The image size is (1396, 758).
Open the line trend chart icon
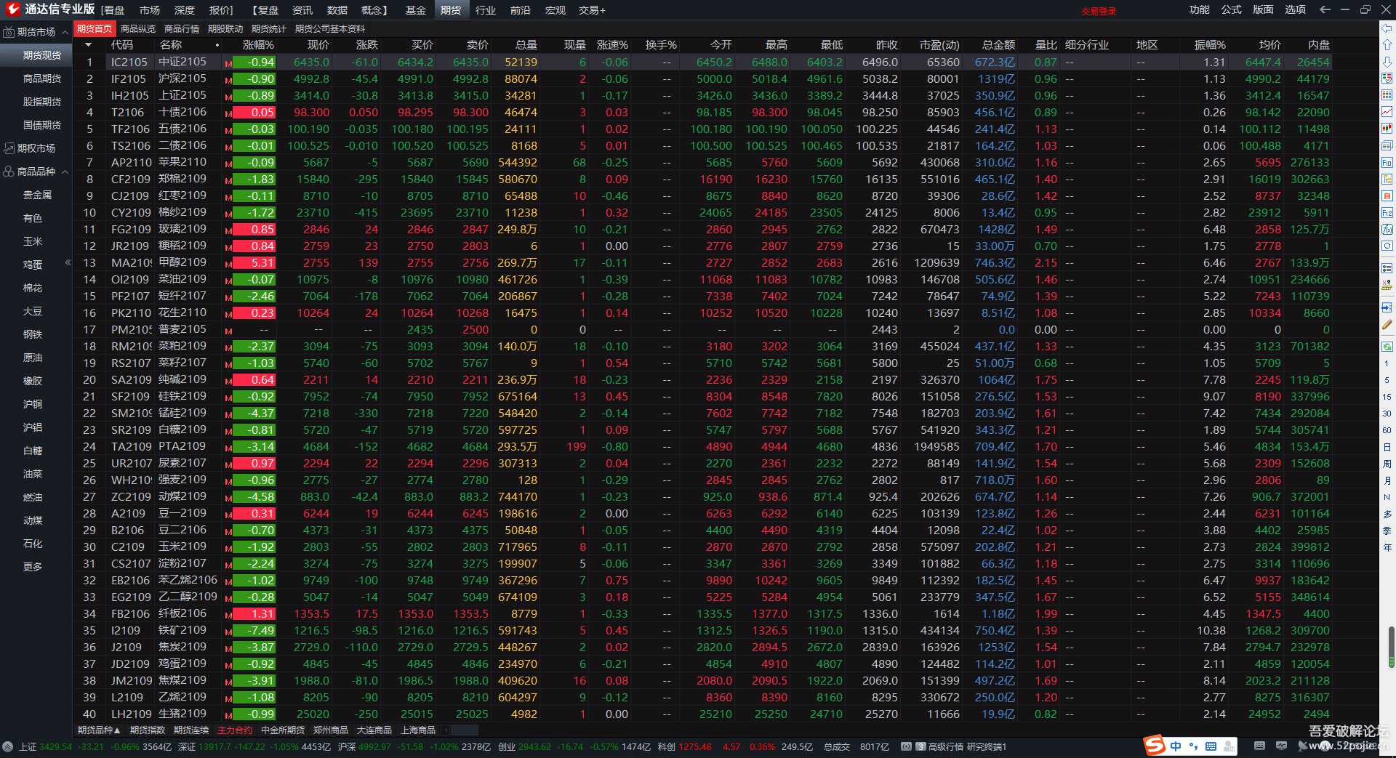coord(1387,111)
